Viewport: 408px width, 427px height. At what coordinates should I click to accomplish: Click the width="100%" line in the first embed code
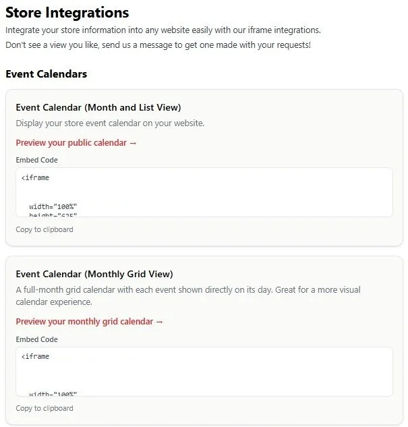click(53, 206)
